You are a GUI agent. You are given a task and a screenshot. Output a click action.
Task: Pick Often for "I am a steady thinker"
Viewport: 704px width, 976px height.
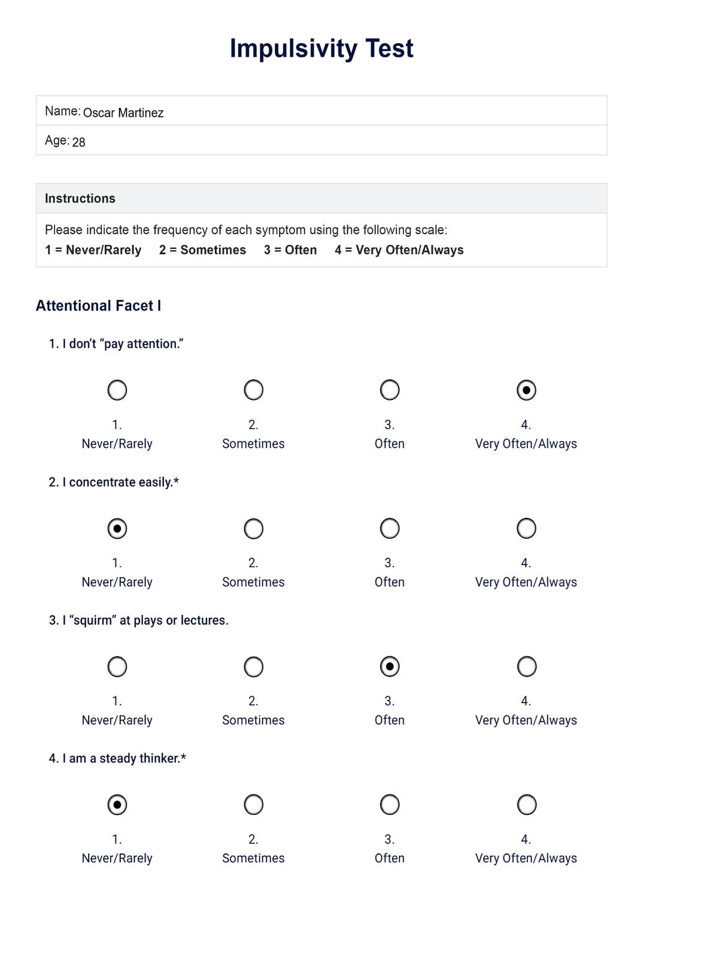click(x=390, y=805)
